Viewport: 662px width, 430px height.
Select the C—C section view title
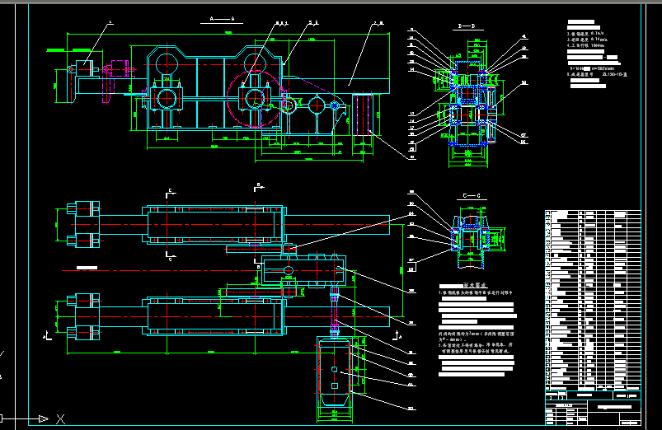[470, 195]
